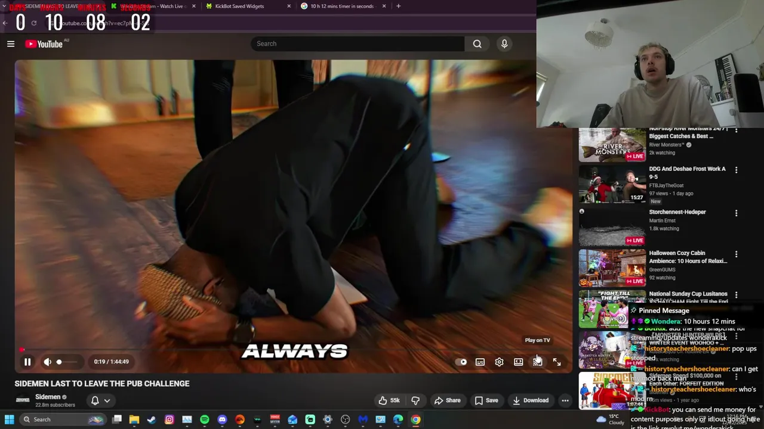This screenshot has height=429, width=764.
Task: Open the Martin Ernst channel name
Action: pyautogui.click(x=663, y=220)
